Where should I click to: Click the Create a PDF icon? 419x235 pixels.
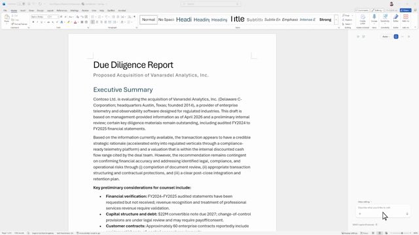363,18
